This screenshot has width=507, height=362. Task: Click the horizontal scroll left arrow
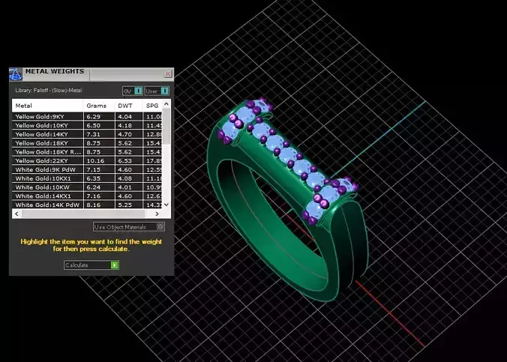[16, 214]
